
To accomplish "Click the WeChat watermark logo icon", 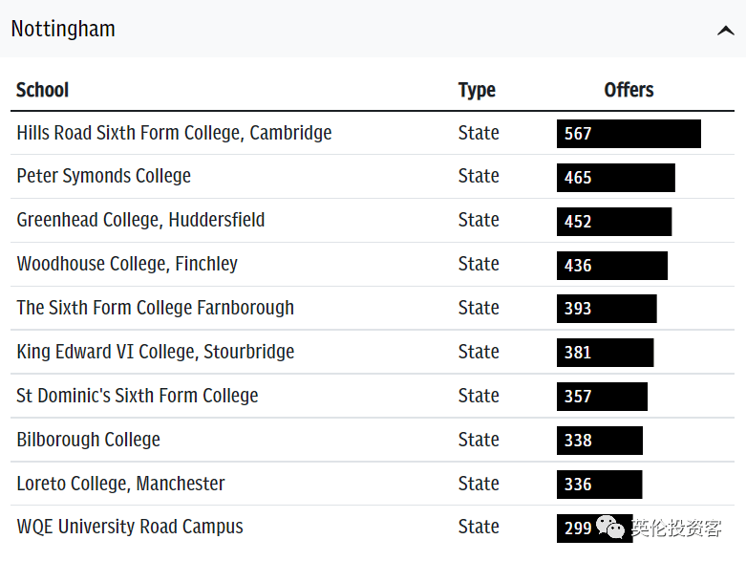I will click(611, 527).
